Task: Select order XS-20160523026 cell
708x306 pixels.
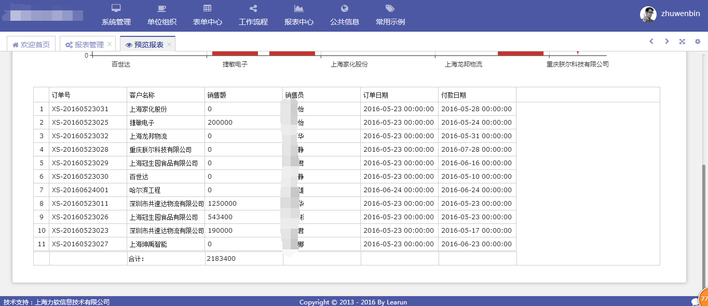Action: click(88, 217)
